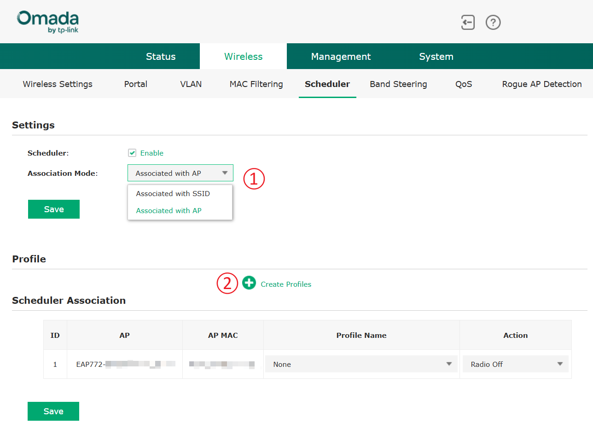The width and height of the screenshot is (593, 429).
Task: Click the Save button under Association Mode
Action: point(54,209)
